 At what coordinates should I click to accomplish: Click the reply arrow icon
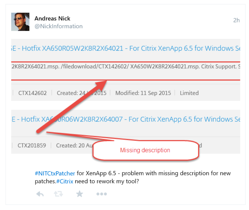pyautogui.click(x=40, y=194)
